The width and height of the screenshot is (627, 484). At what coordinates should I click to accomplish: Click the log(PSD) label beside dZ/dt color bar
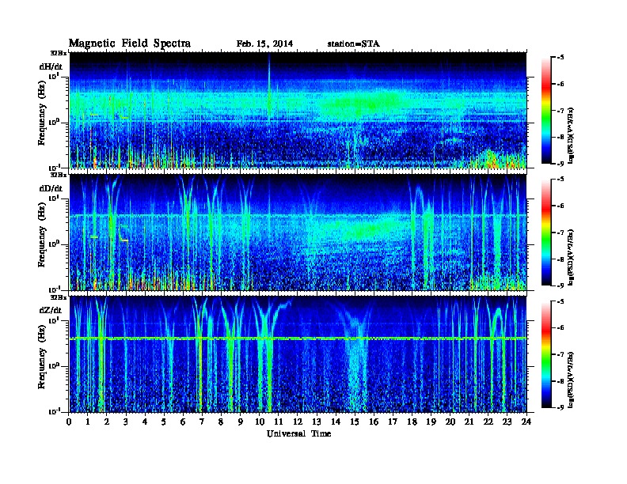point(572,380)
